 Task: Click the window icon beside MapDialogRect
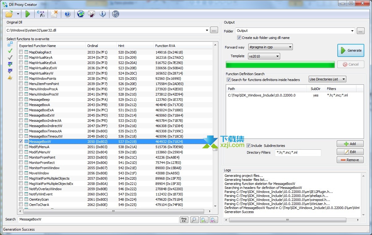click(26, 52)
